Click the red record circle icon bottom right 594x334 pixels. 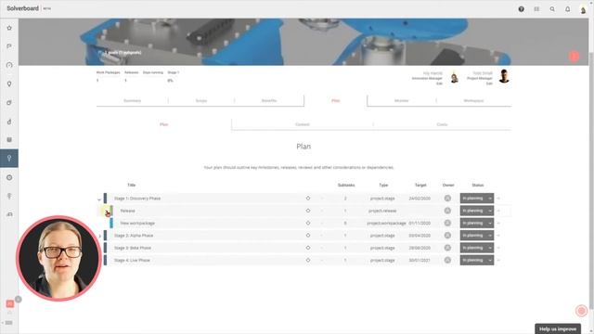coord(581,311)
